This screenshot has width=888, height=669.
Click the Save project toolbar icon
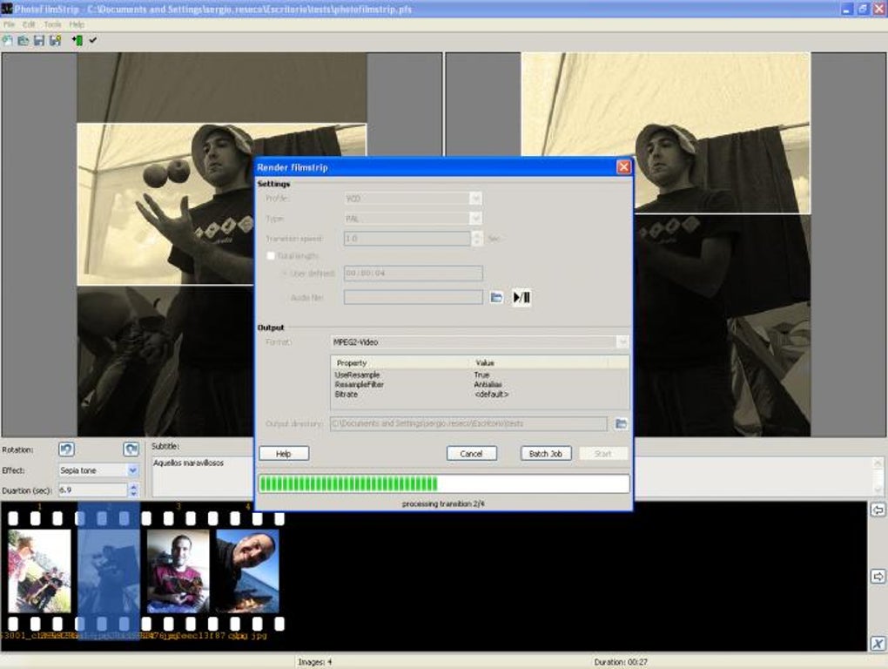pos(39,40)
